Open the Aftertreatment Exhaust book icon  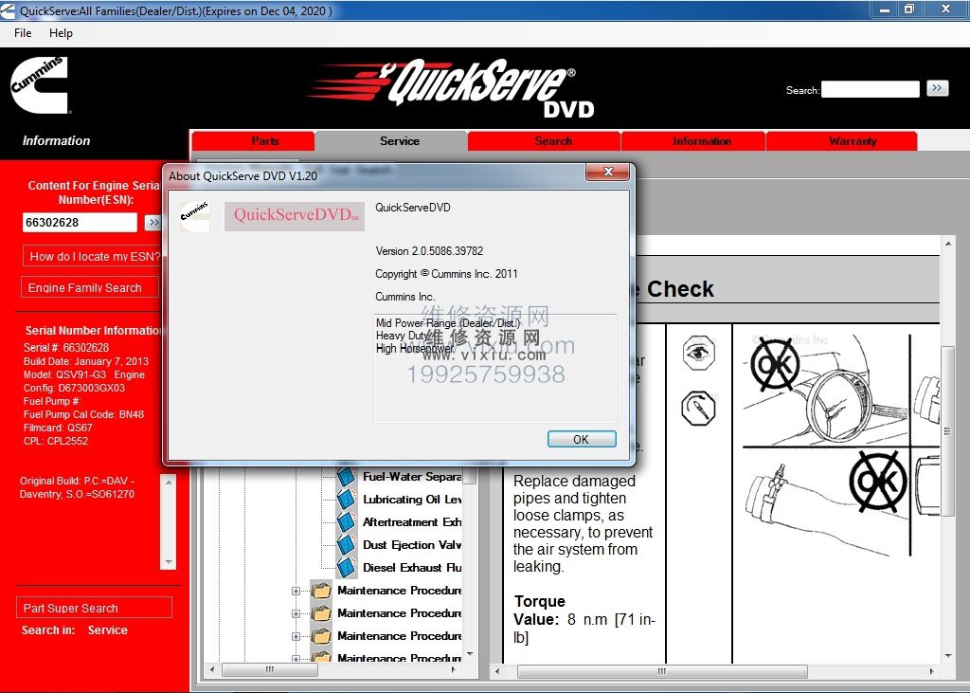tap(346, 522)
